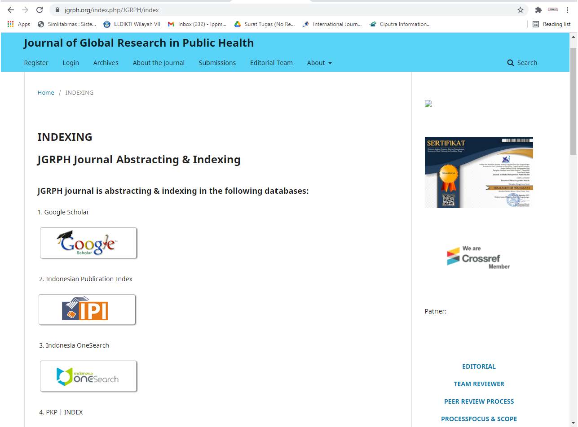Click the TEAM REVIEWER sidebar link
The width and height of the screenshot is (578, 427).
click(479, 384)
